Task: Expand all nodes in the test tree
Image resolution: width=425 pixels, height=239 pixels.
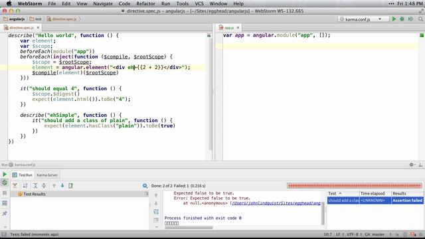Action: pyautogui.click(x=35, y=186)
